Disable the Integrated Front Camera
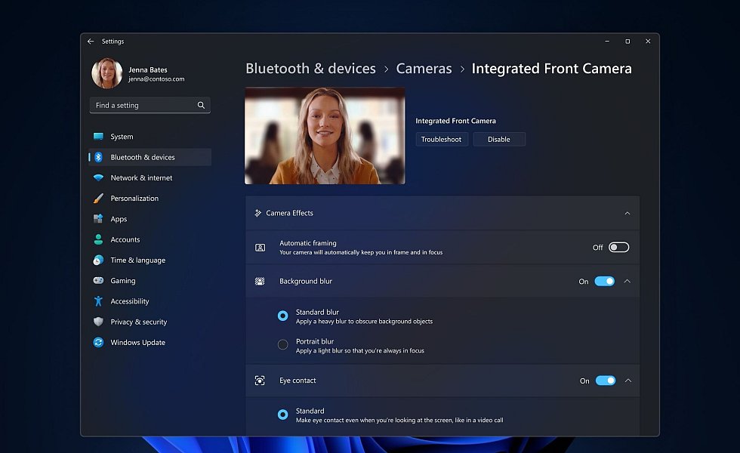The width and height of the screenshot is (740, 453). 499,139
